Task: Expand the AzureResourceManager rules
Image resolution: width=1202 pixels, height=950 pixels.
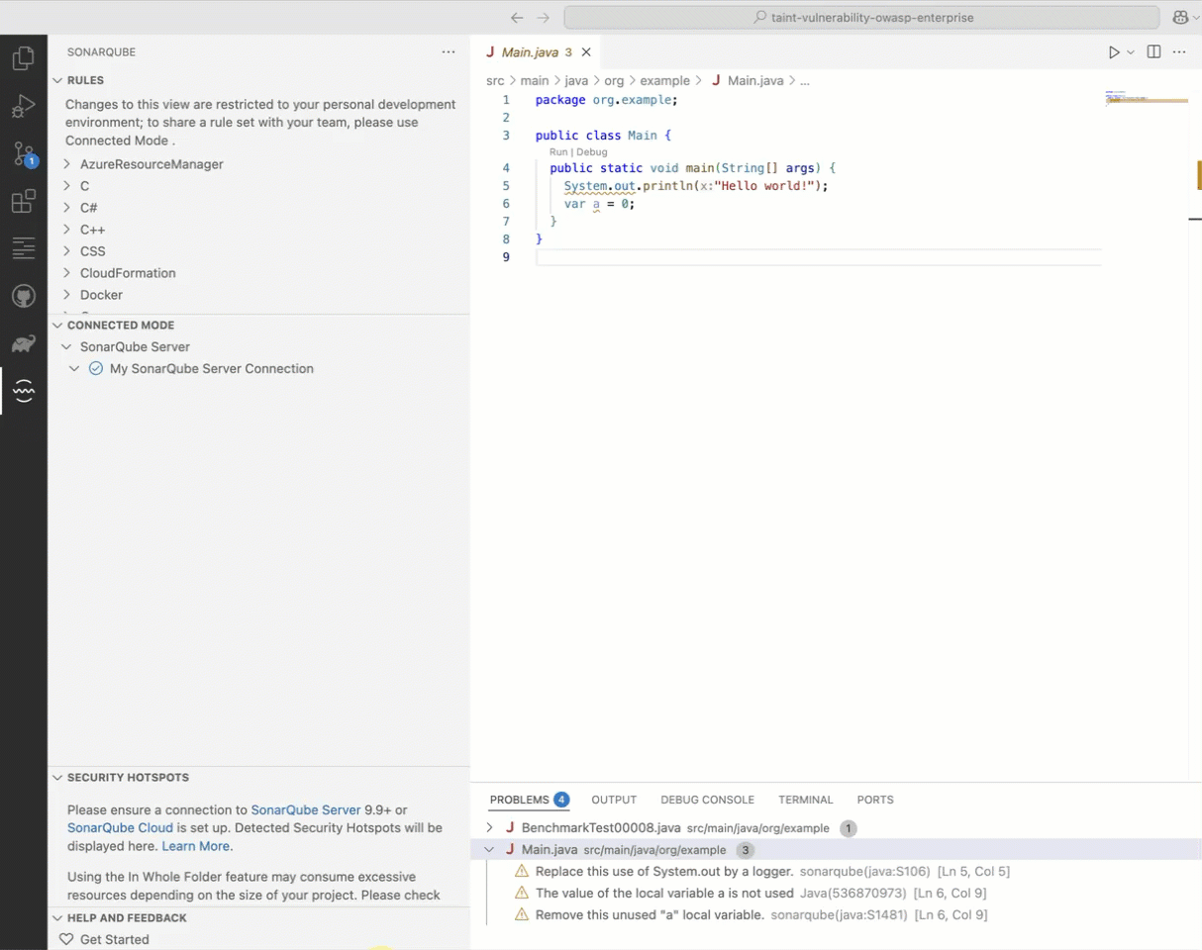Action: [66, 164]
